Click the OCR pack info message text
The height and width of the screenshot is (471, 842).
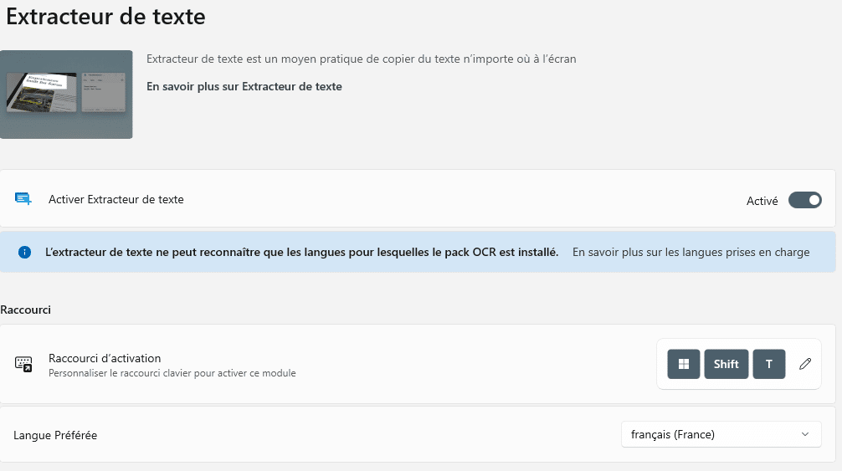click(302, 252)
